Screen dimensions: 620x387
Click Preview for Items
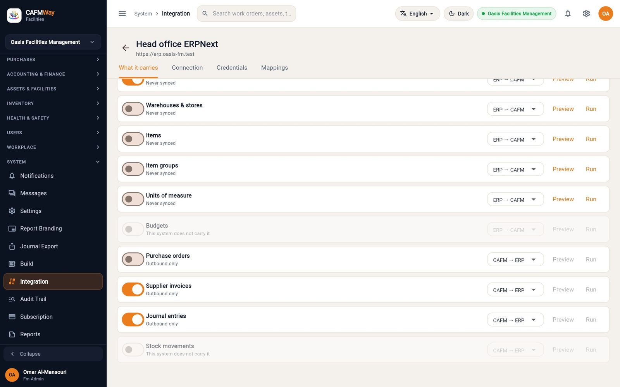pos(563,139)
